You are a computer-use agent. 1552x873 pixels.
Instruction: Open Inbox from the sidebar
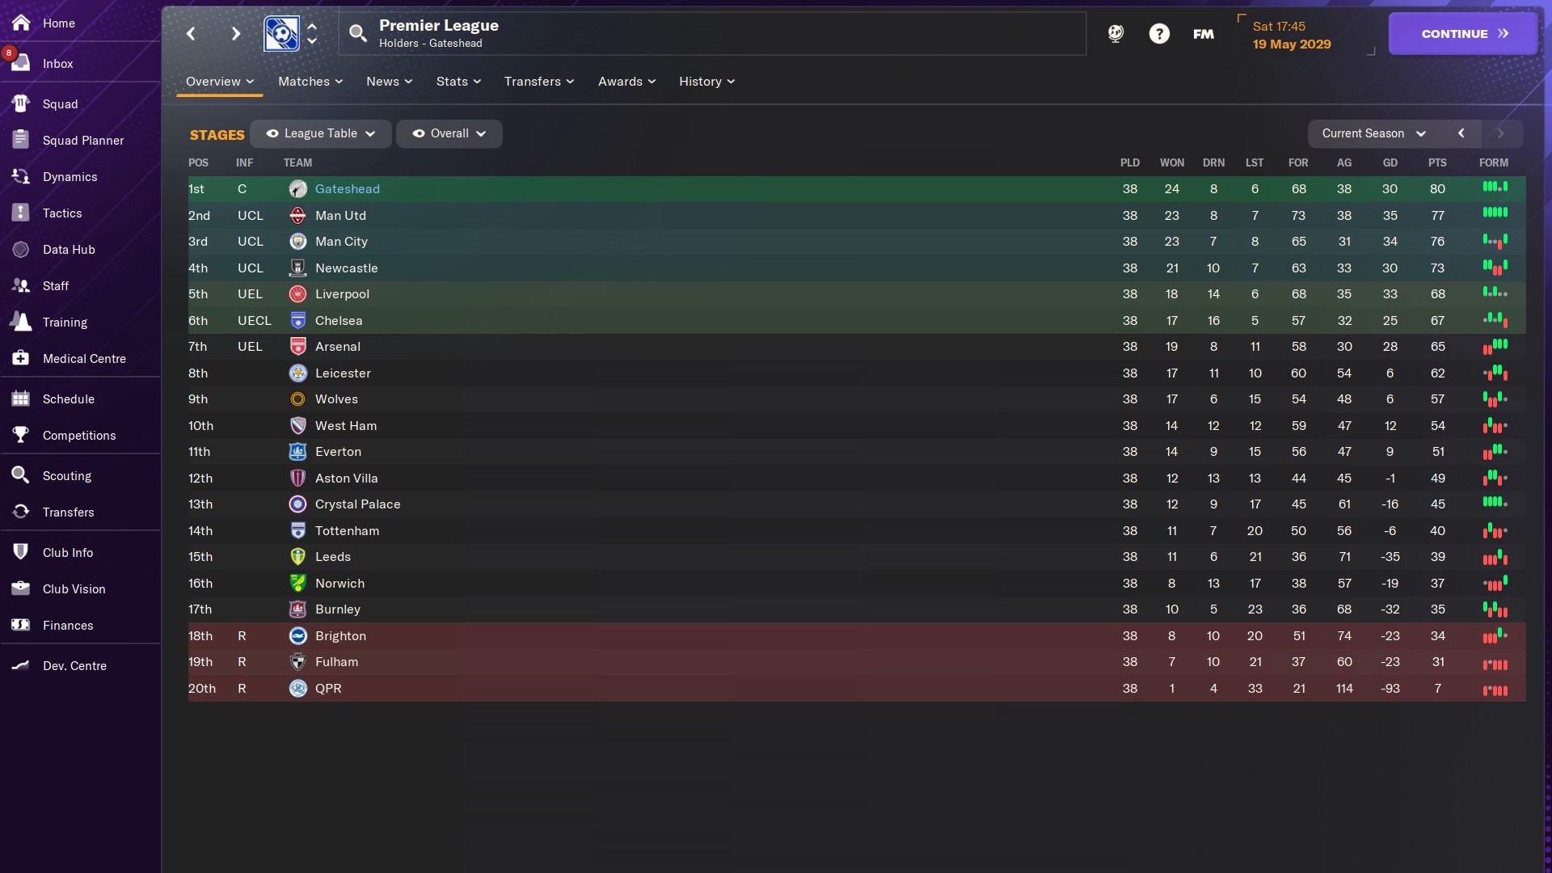click(57, 64)
